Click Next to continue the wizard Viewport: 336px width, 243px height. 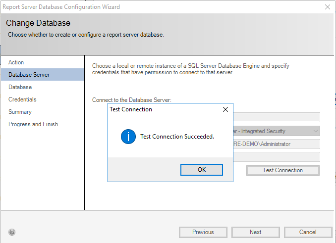[255, 232]
